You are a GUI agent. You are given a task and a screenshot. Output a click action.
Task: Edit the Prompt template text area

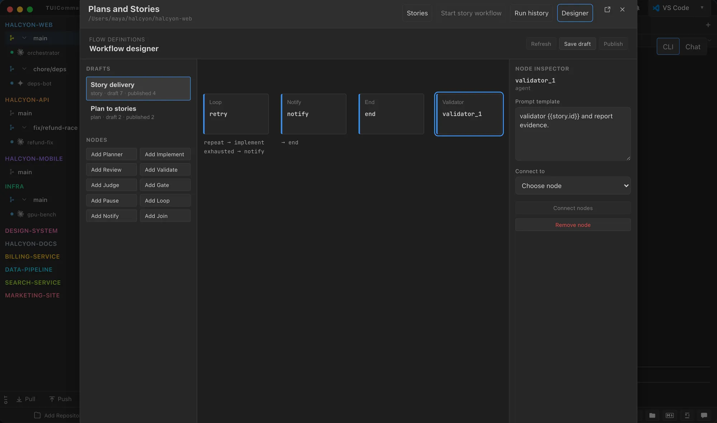click(573, 134)
